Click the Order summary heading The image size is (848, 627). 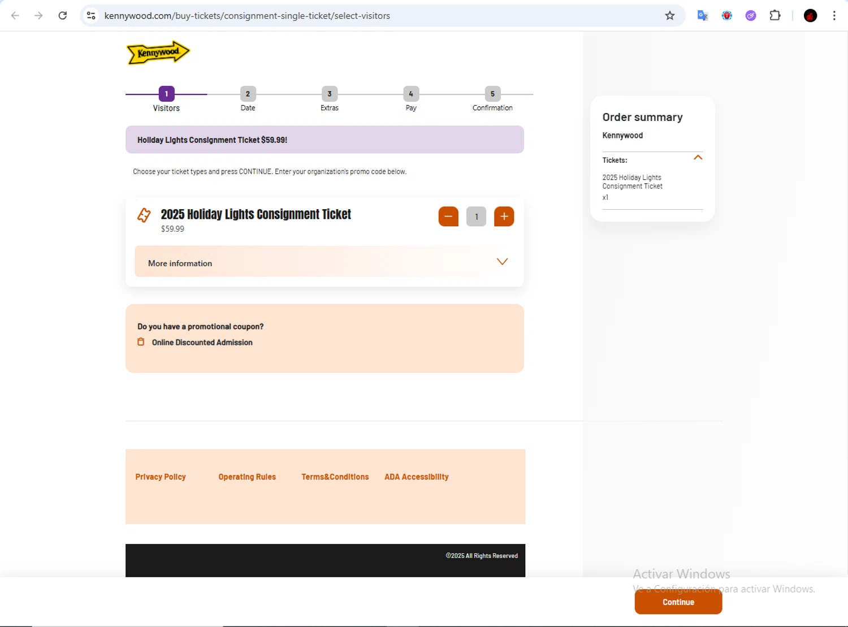[x=643, y=117]
